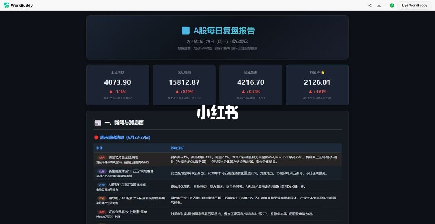
Task: Click the download icon in the top bar
Action: [379, 5]
